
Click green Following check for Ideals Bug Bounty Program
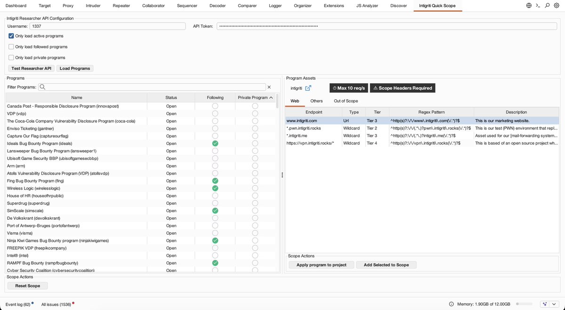coord(215,143)
